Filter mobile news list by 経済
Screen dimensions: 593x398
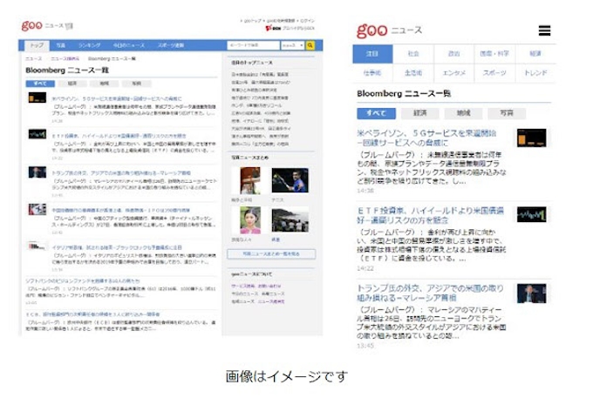point(419,112)
